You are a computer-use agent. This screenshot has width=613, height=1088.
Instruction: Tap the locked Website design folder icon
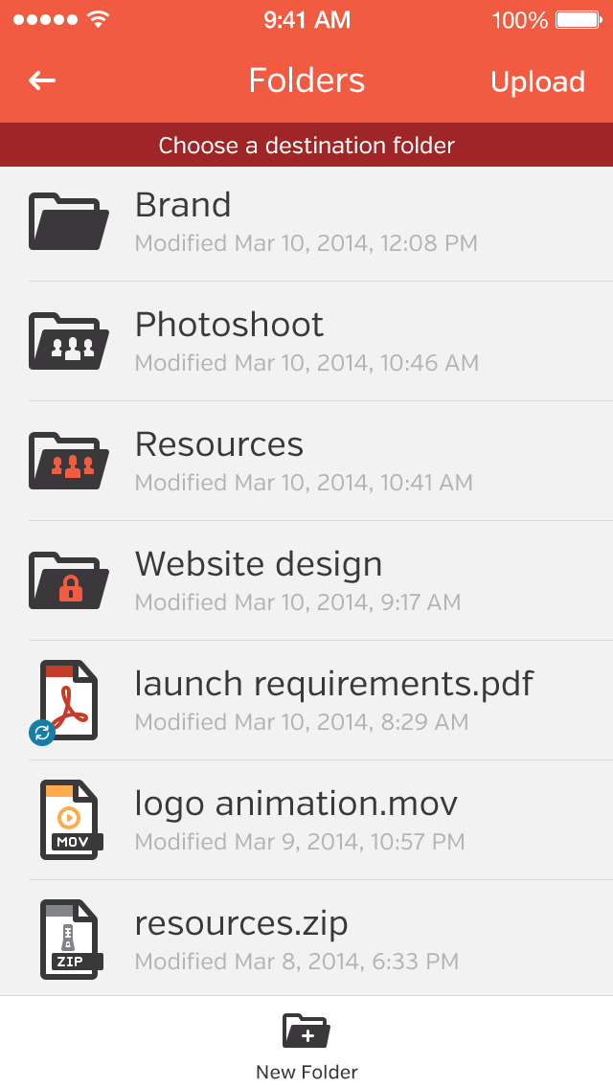68,580
